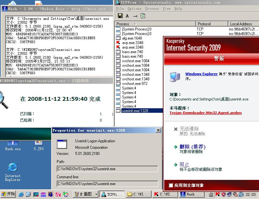
Task: Click the 已检测 label in scan window
Action: pyautogui.click(x=27, y=120)
